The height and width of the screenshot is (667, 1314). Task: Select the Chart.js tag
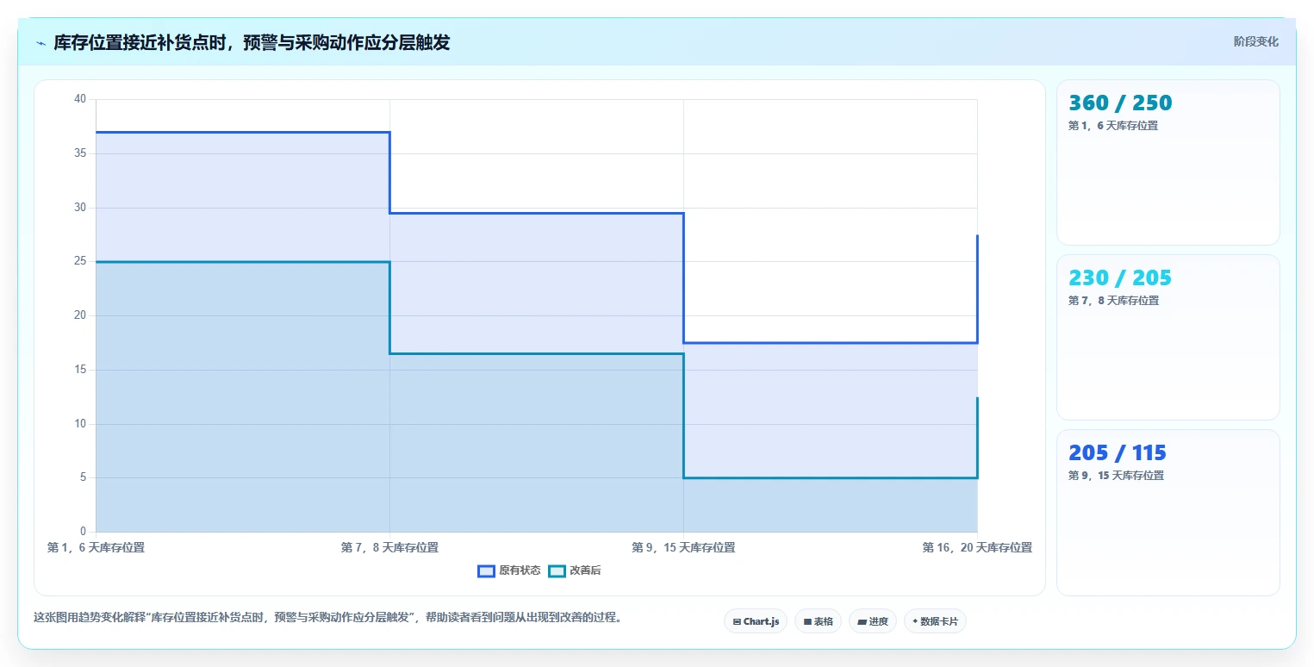(756, 621)
